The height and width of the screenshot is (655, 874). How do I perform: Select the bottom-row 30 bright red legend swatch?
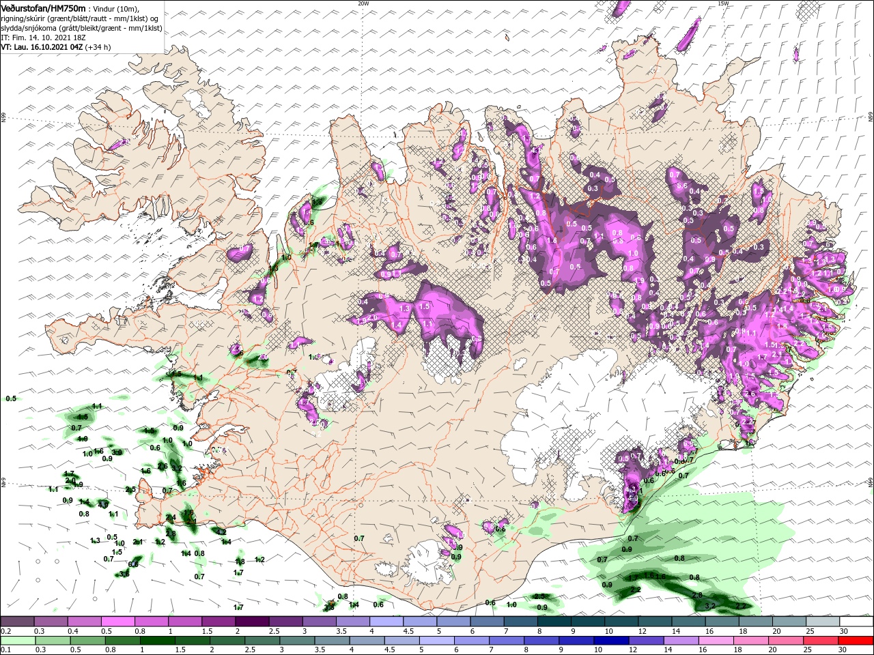pyautogui.click(x=856, y=640)
